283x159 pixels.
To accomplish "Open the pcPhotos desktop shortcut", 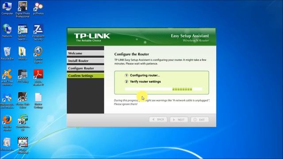I will pos(38,9).
